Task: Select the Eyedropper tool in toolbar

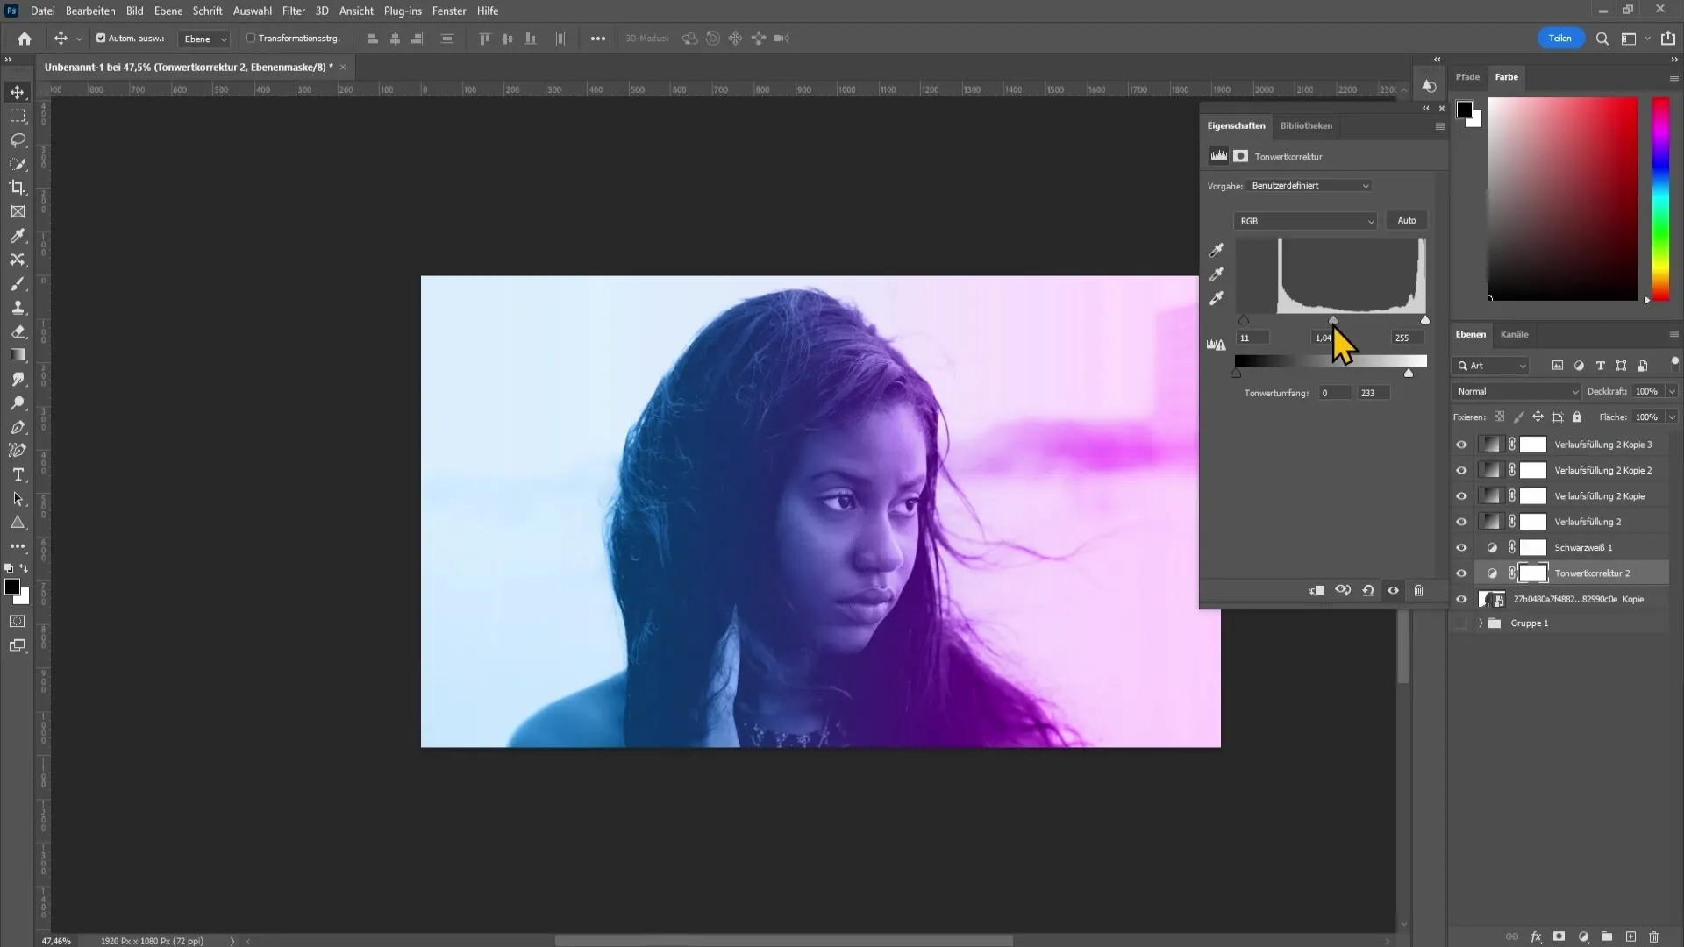Action: click(x=18, y=236)
